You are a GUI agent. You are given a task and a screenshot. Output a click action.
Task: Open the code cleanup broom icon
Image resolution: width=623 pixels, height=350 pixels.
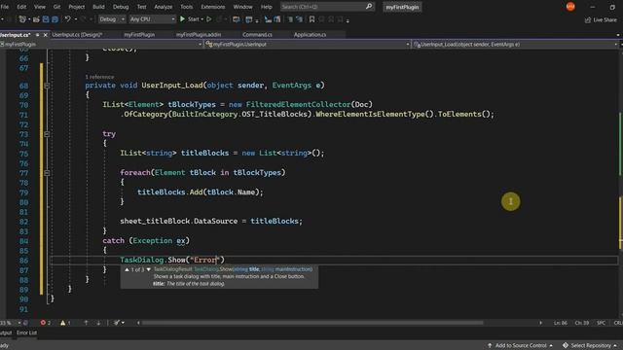click(118, 323)
